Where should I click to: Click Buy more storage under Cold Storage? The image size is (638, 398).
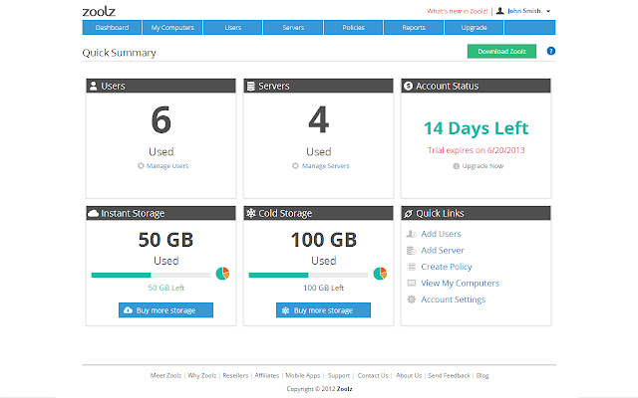click(x=323, y=310)
